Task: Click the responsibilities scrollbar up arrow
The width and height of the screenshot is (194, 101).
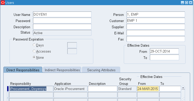Action: [x=183, y=88]
